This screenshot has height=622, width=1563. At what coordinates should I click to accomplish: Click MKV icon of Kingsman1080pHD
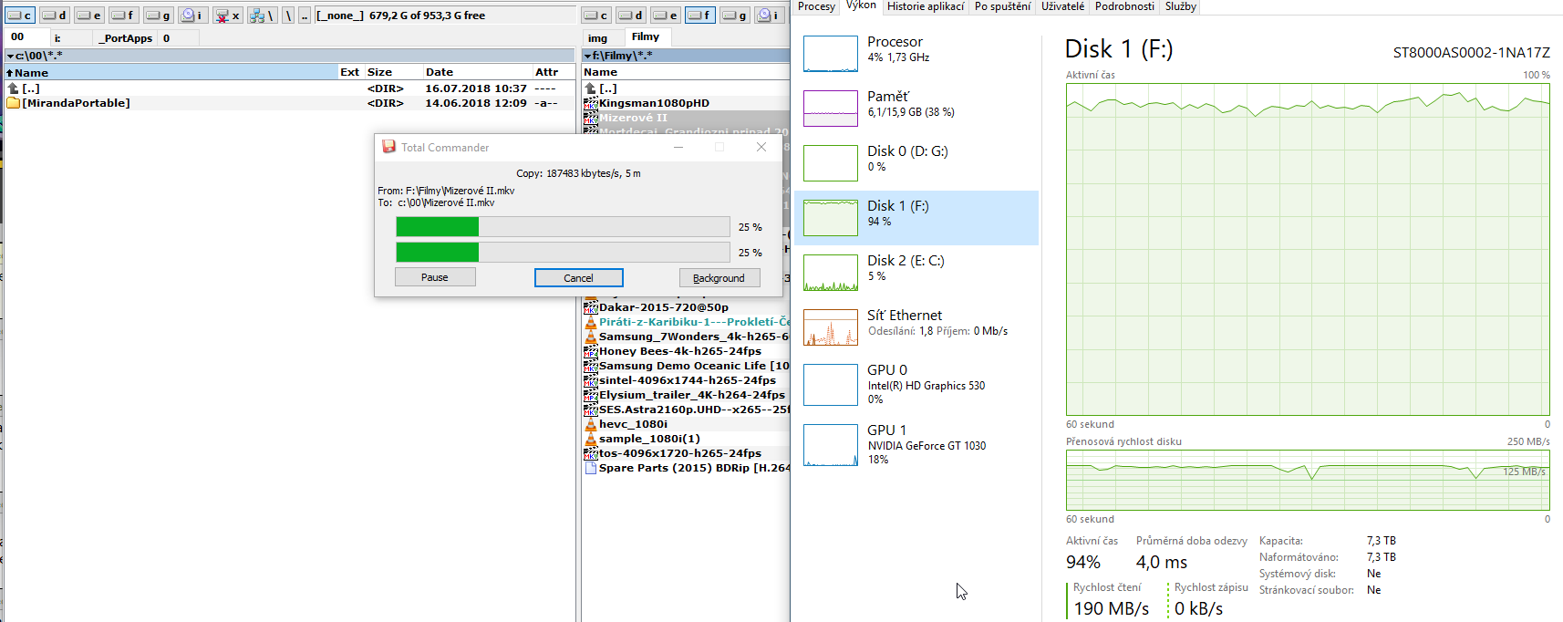point(590,103)
